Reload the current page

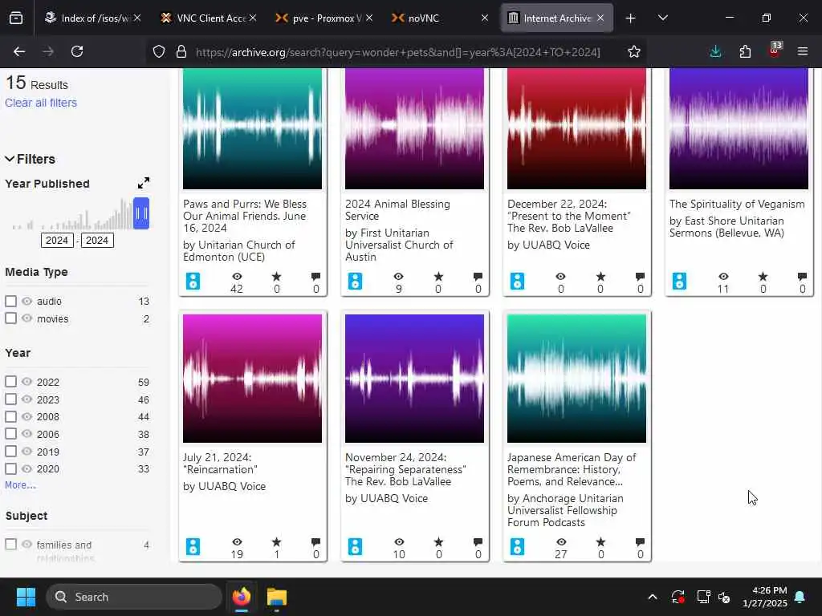pos(77,51)
